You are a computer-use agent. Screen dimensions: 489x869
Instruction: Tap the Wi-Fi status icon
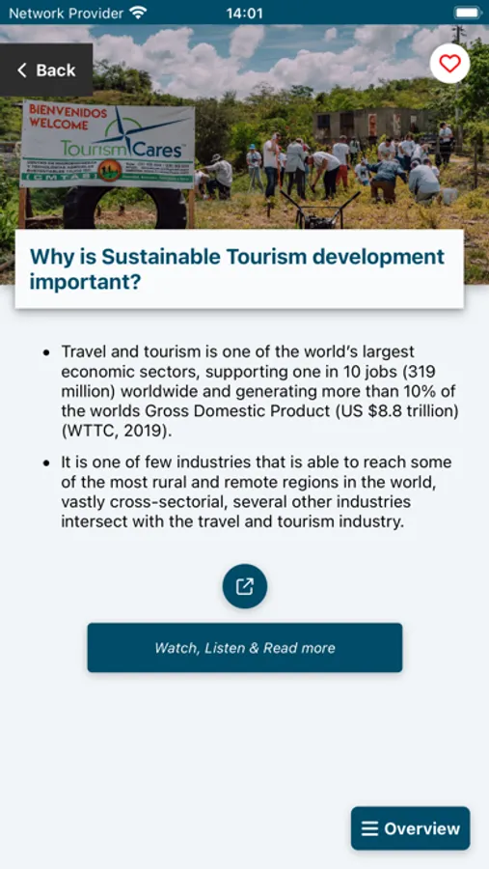(x=137, y=13)
